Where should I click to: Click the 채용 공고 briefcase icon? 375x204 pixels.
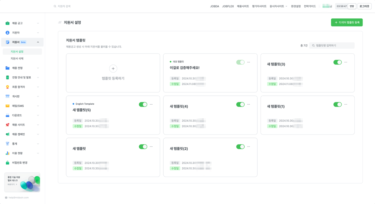click(7, 23)
